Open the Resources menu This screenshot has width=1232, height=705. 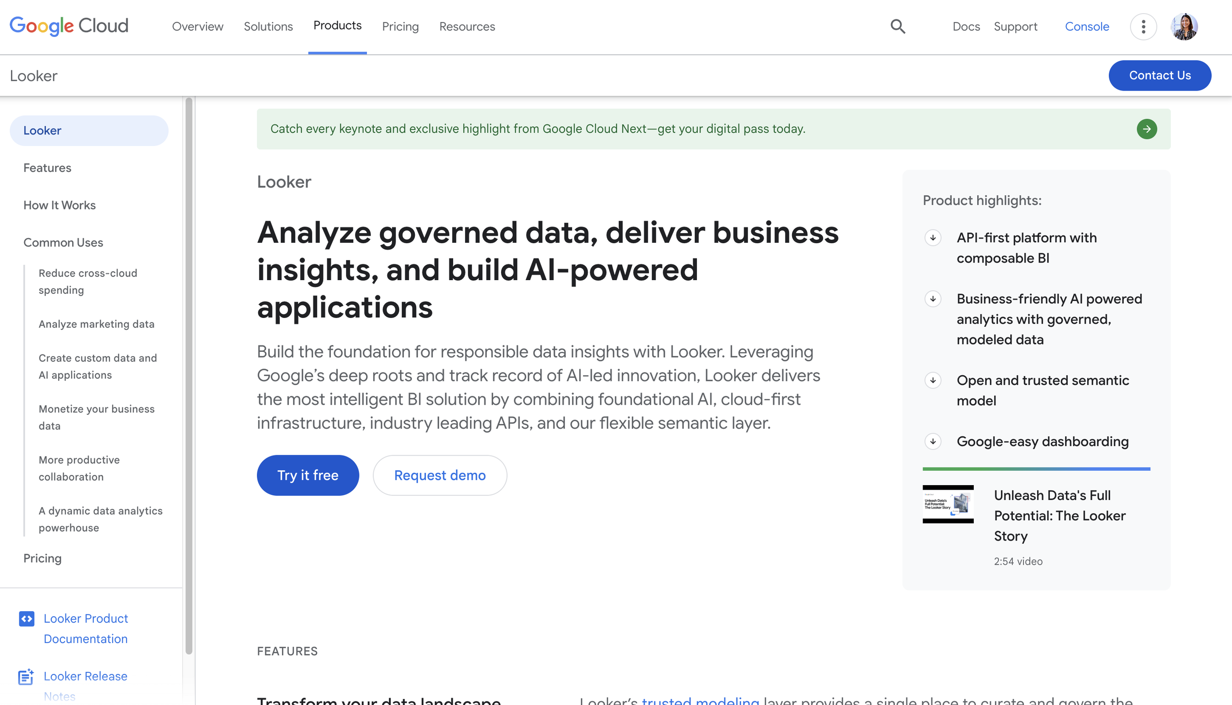point(466,27)
